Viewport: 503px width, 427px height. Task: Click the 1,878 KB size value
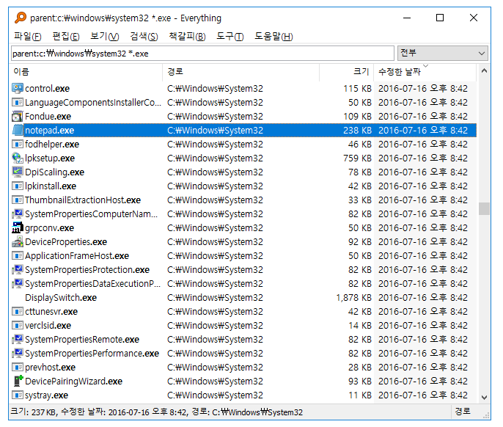pyautogui.click(x=354, y=298)
